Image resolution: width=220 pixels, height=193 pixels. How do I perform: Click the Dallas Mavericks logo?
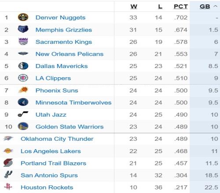coord(23,66)
